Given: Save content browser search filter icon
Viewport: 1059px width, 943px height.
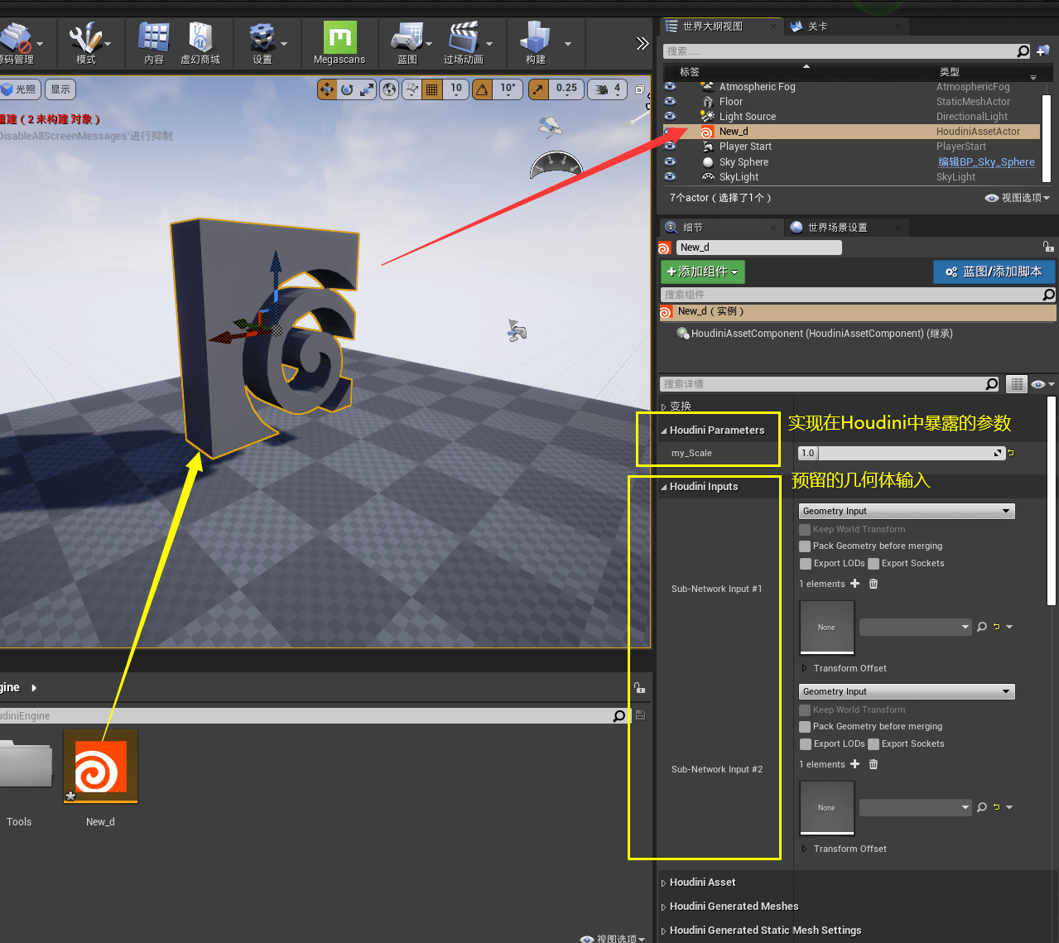Looking at the screenshot, I should pyautogui.click(x=640, y=715).
